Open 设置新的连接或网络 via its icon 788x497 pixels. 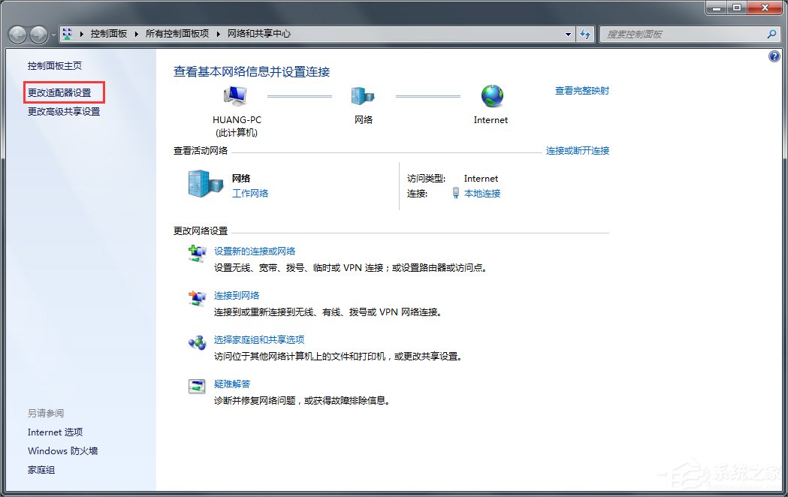point(197,254)
